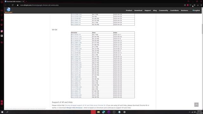
Task: Open the 'Slimjet Web Browser' link
Action: pos(74,108)
